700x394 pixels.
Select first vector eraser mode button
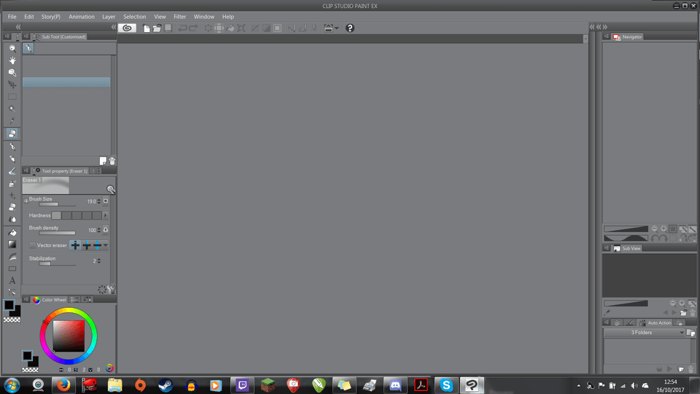pos(75,245)
